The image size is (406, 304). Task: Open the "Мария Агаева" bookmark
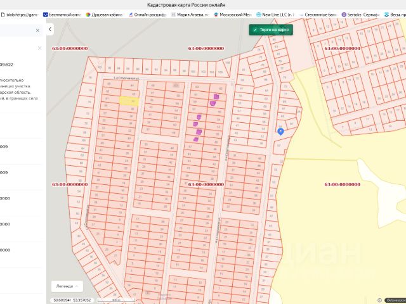(x=190, y=15)
